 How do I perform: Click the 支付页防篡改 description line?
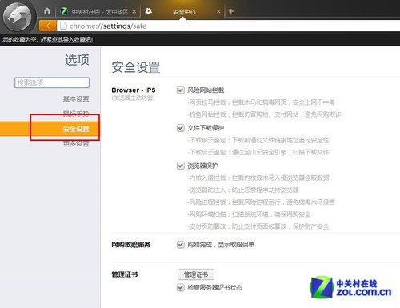coord(258,226)
